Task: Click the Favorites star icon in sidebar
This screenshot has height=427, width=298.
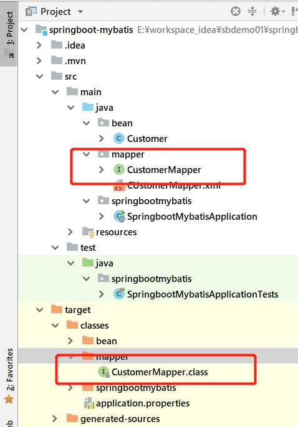Action: pos(9,400)
